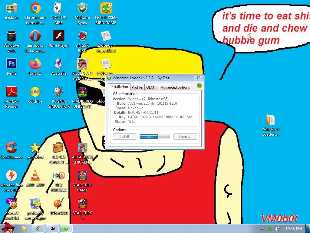Open 'loldongs - Copy (2).txt' file

106,41
